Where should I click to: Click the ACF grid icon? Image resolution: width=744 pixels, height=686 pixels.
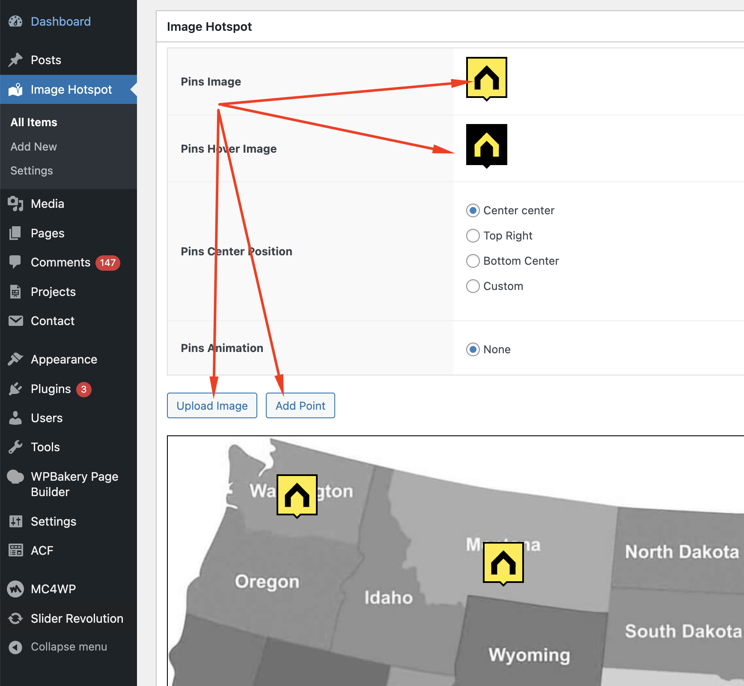point(15,550)
